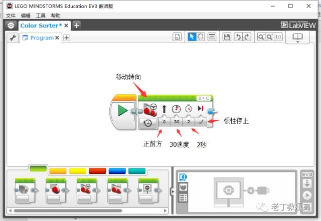Open the mode selector on the steering block
The width and height of the screenshot is (321, 221).
(x=148, y=123)
